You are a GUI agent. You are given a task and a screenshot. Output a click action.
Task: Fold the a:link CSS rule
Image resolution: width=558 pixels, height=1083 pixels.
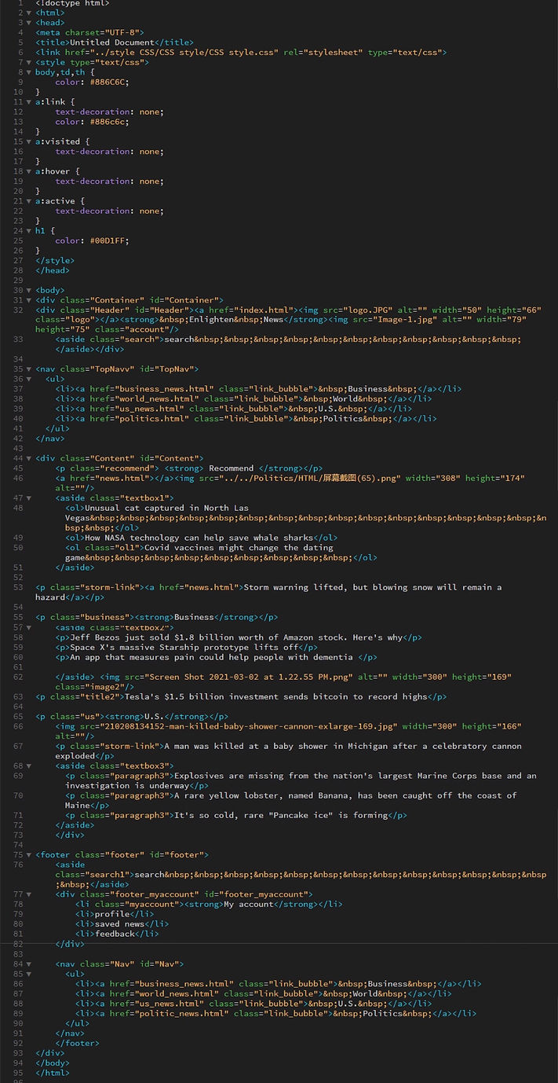click(29, 102)
